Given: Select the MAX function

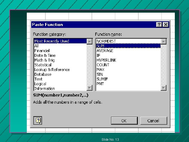Looking at the screenshot, I should [128, 70].
